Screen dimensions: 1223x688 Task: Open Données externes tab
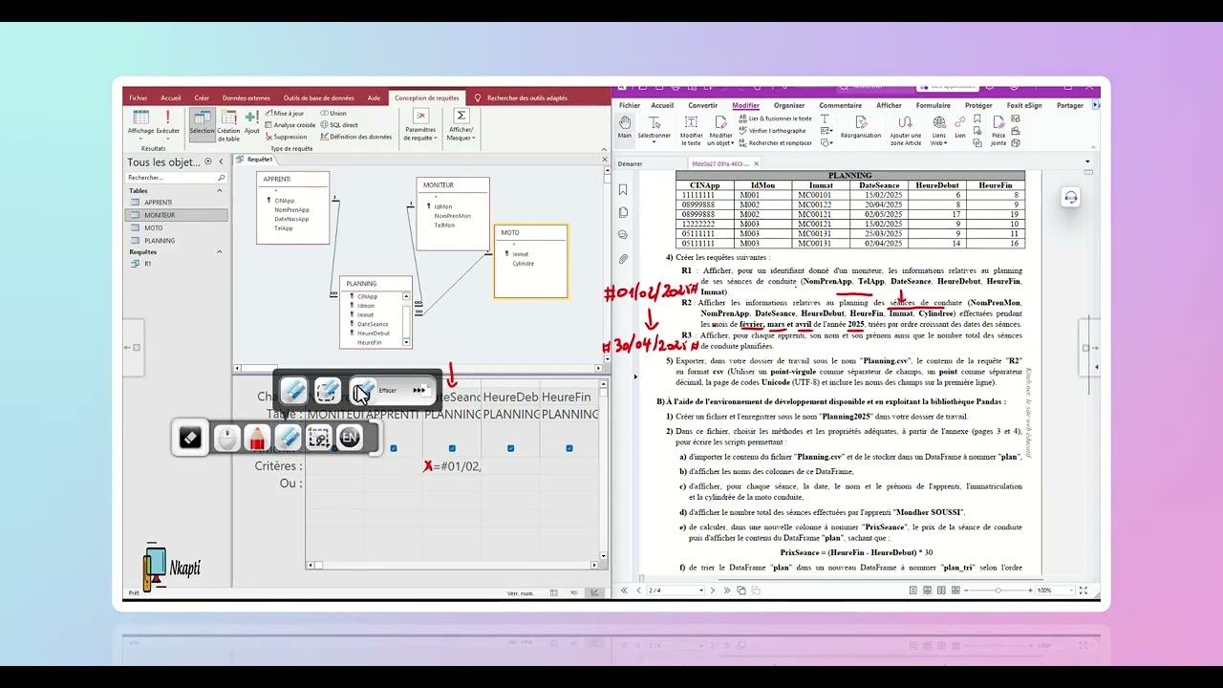(247, 97)
